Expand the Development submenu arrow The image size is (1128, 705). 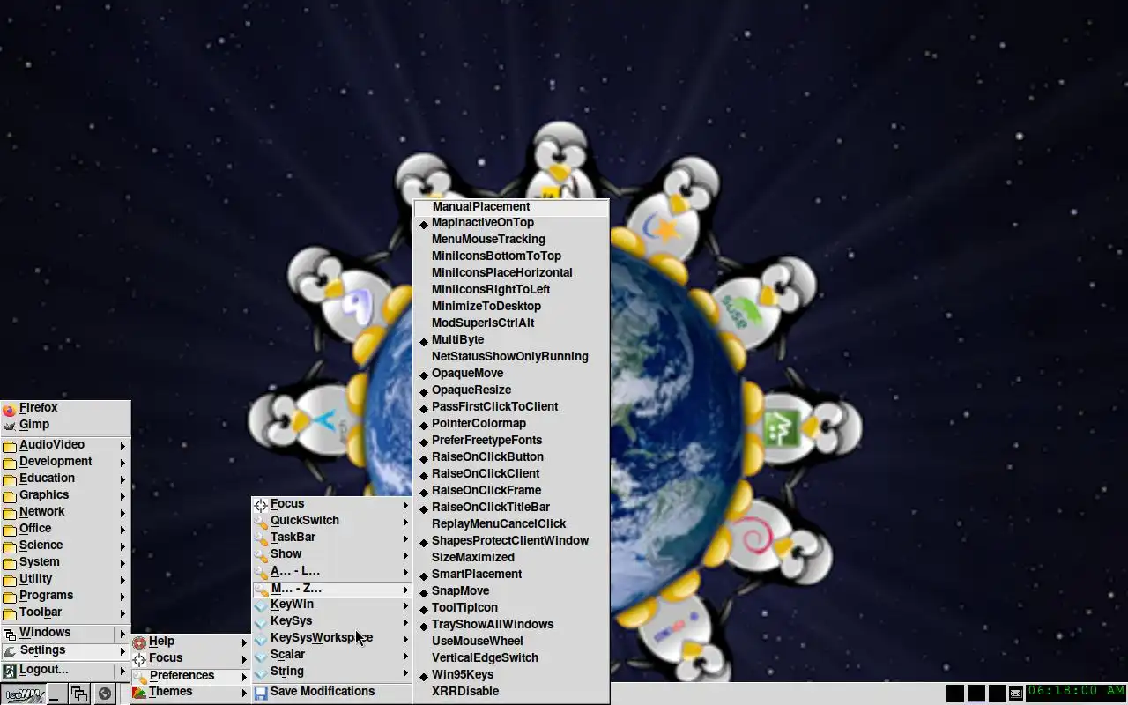coord(122,463)
